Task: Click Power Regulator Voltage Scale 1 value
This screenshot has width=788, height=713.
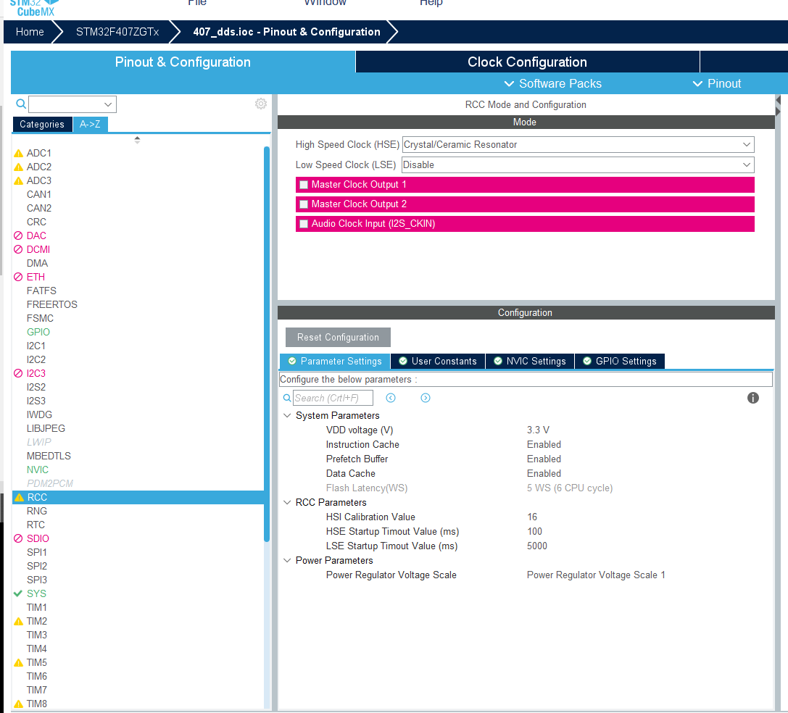Action: click(x=595, y=575)
